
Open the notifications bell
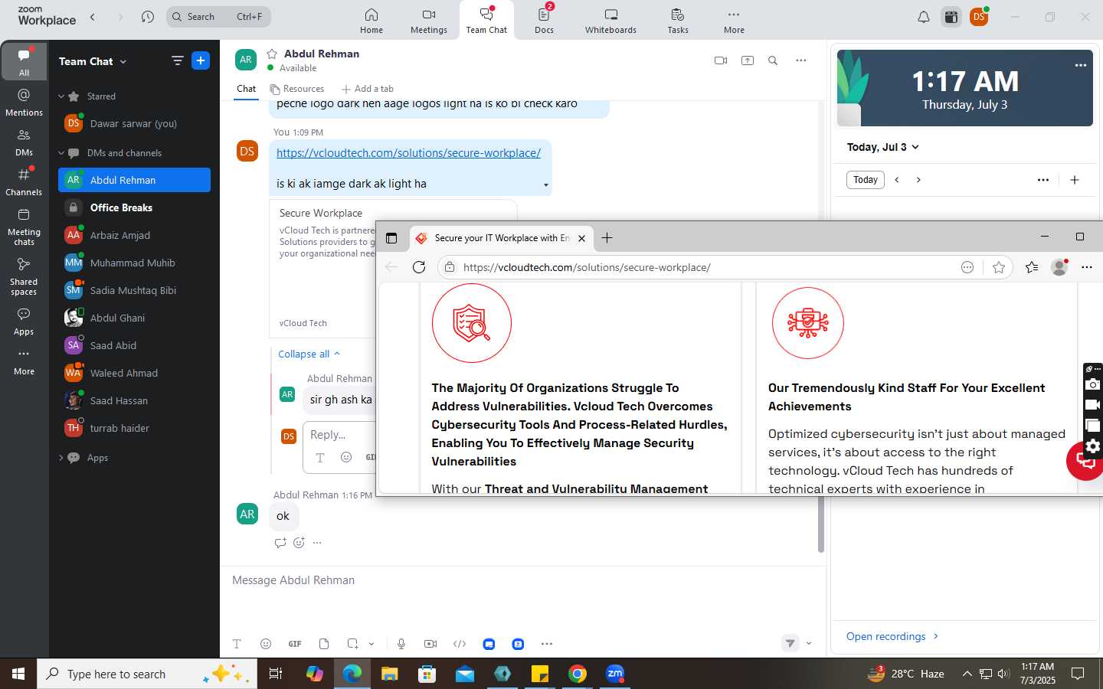coord(924,17)
